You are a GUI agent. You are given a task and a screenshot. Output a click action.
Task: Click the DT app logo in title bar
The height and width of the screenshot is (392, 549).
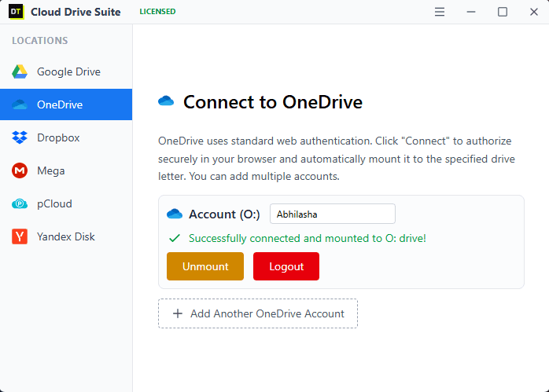click(16, 12)
